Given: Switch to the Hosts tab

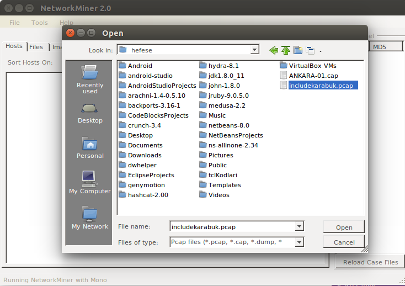Looking at the screenshot, I should (14, 46).
